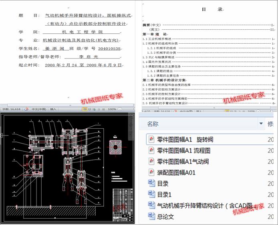The width and height of the screenshot is (278, 225).
Task: Switch to Outline view in the left Word status bar
Action: click(x=99, y=109)
